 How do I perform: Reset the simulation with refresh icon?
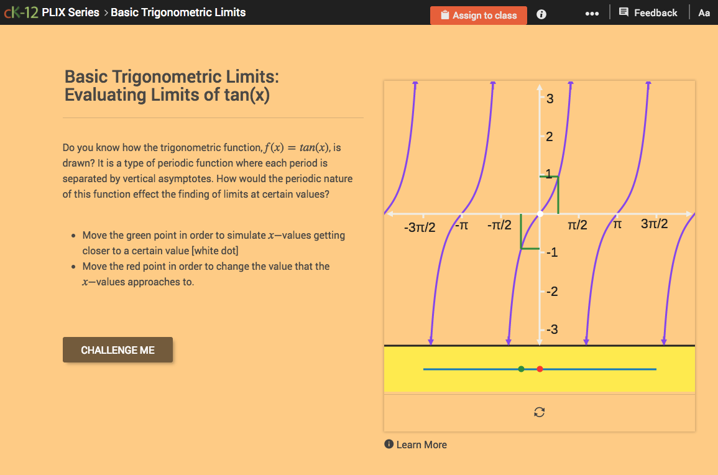click(539, 412)
